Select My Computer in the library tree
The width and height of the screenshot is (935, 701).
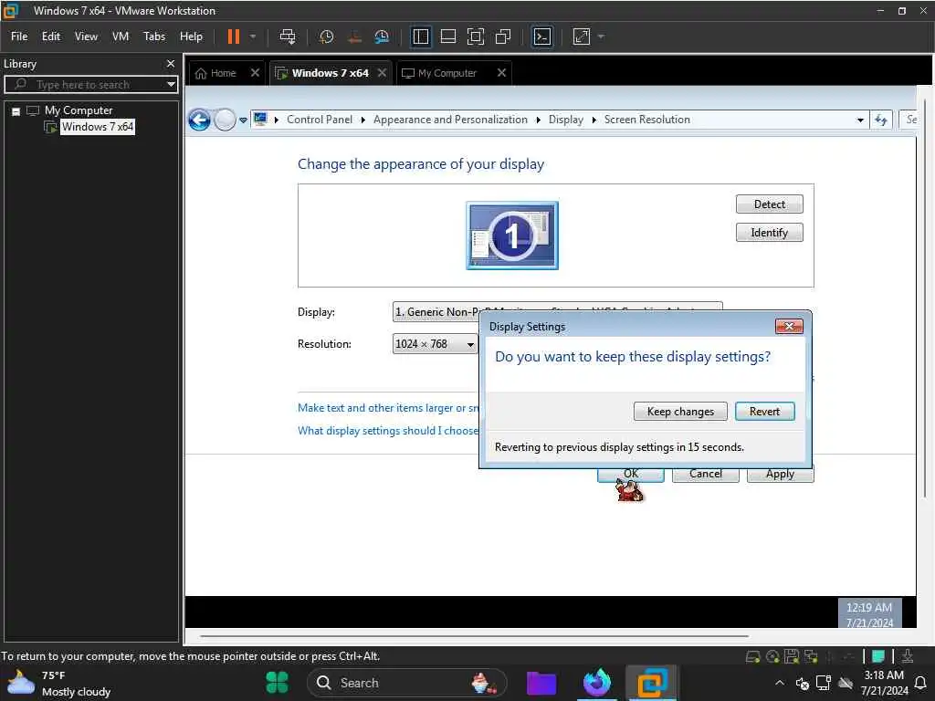tap(79, 110)
